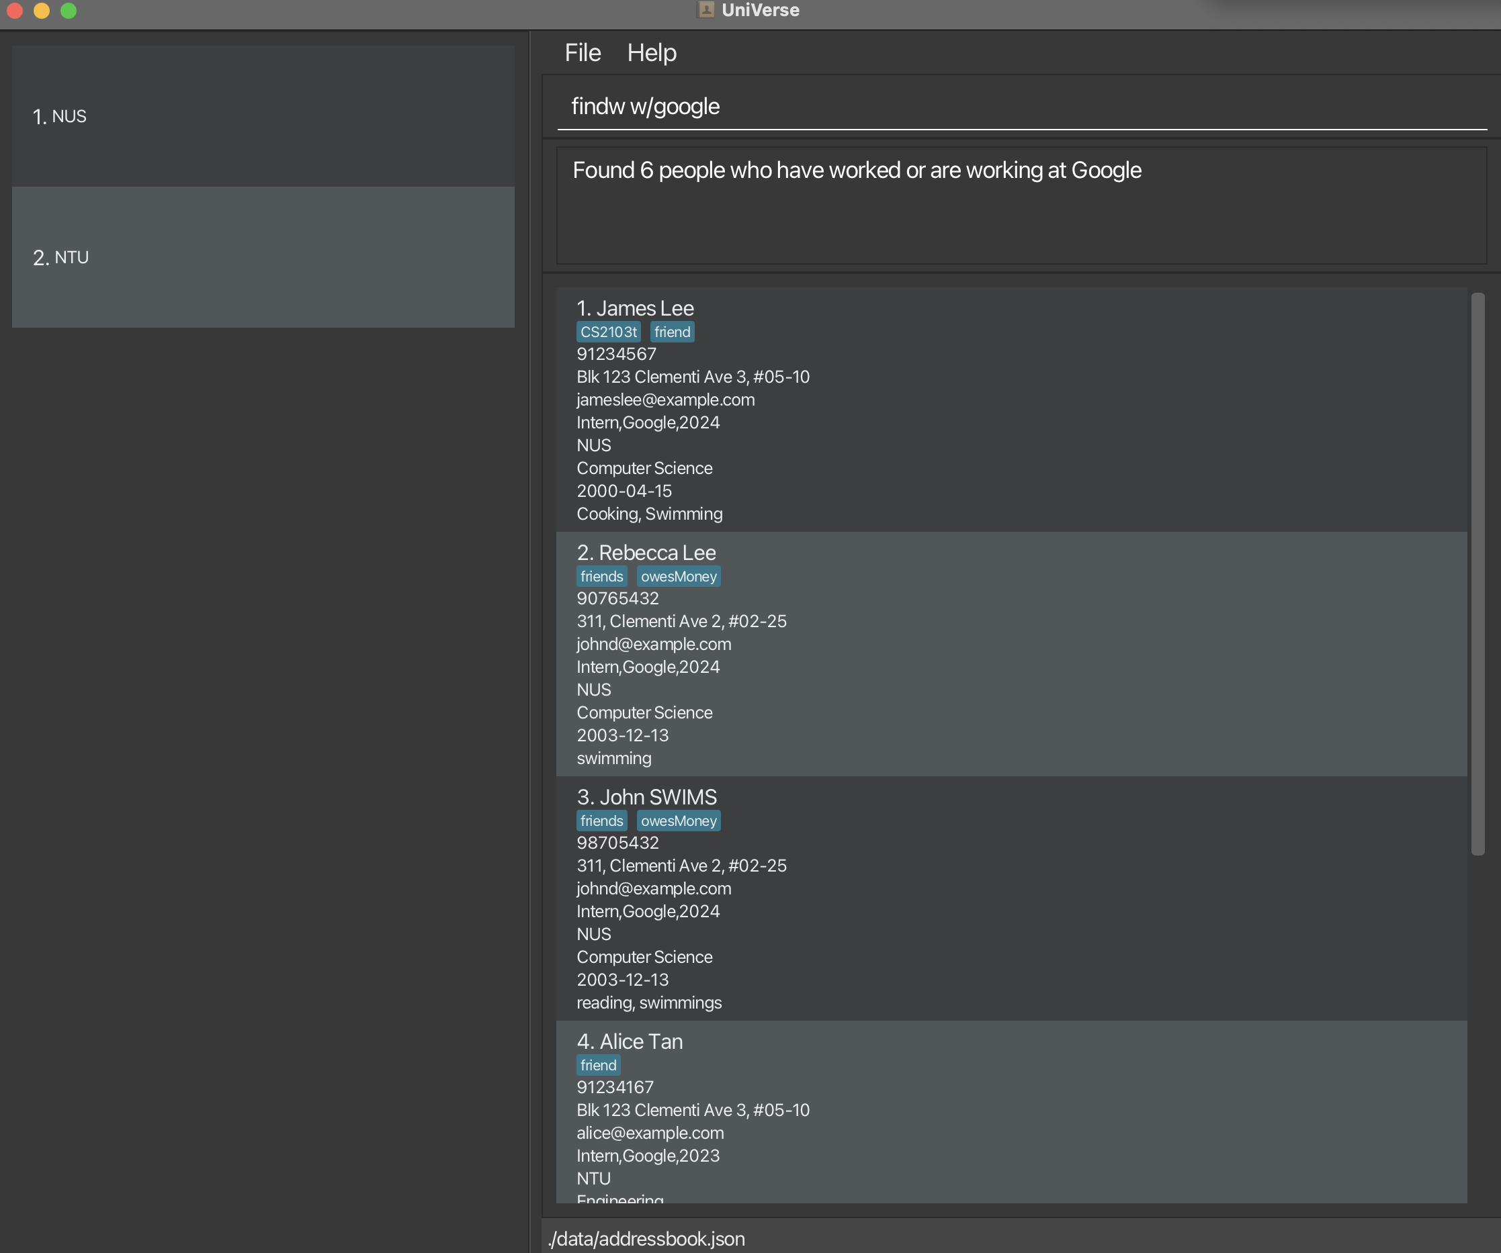1501x1253 pixels.
Task: Click the addressbook.json status bar path
Action: pos(646,1239)
